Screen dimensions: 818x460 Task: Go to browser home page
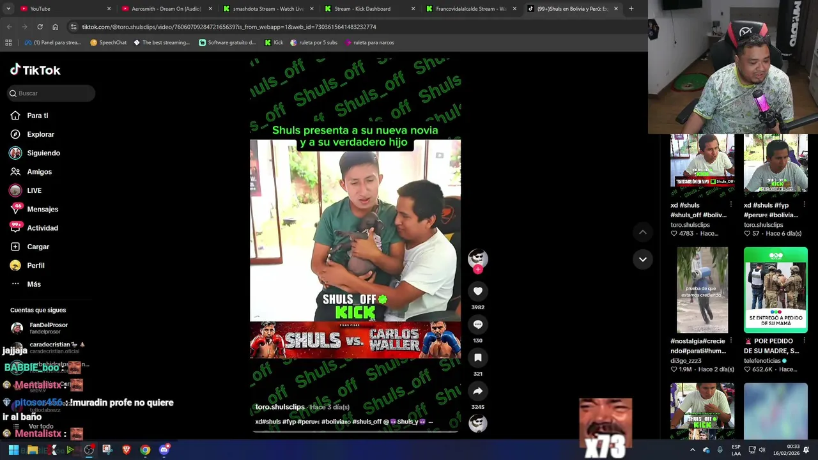55,27
